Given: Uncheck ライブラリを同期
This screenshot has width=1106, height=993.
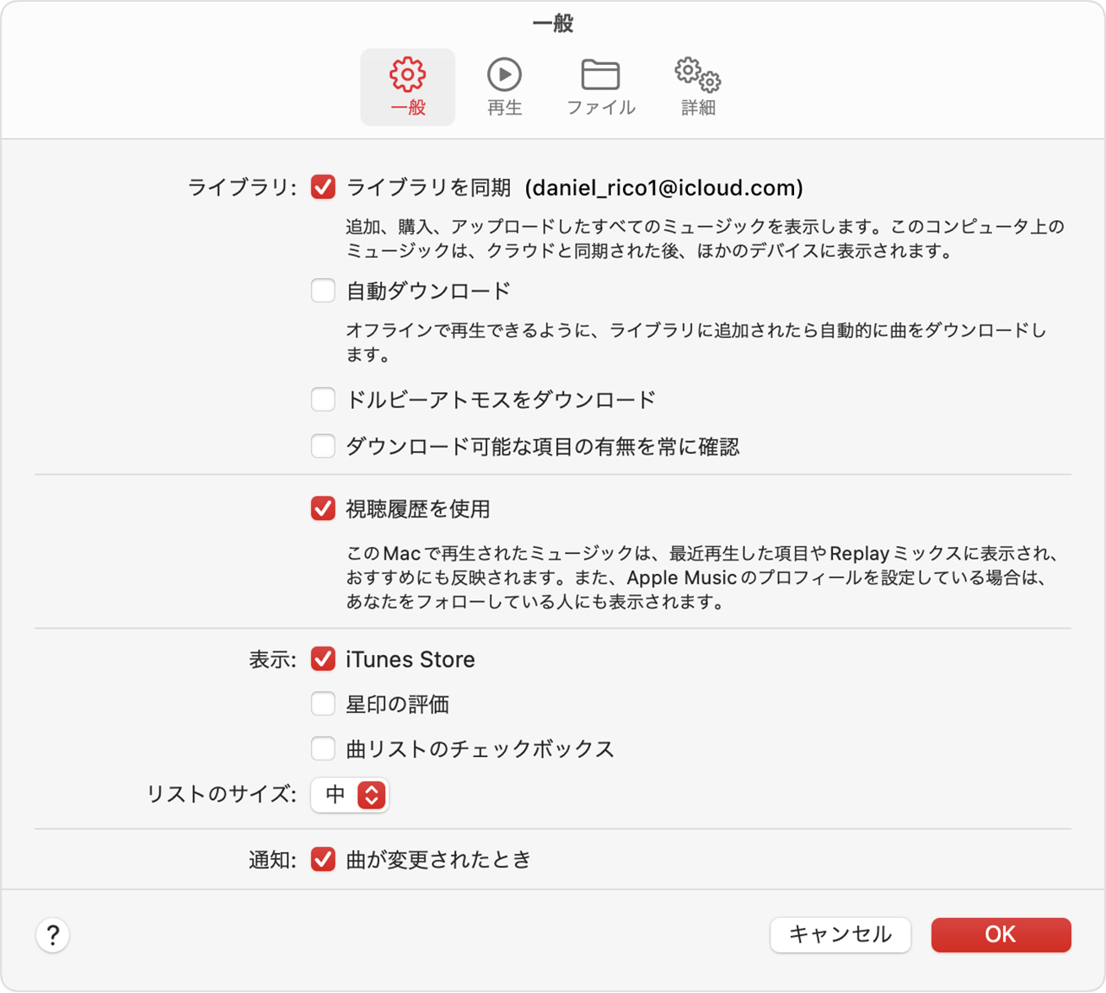Looking at the screenshot, I should (x=323, y=187).
